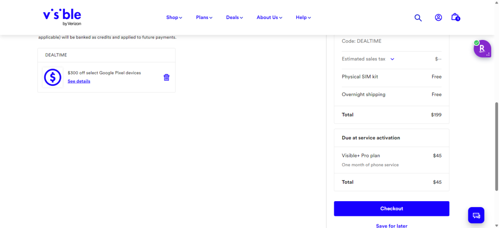
Task: Expand the Shop menu
Action: point(174,18)
